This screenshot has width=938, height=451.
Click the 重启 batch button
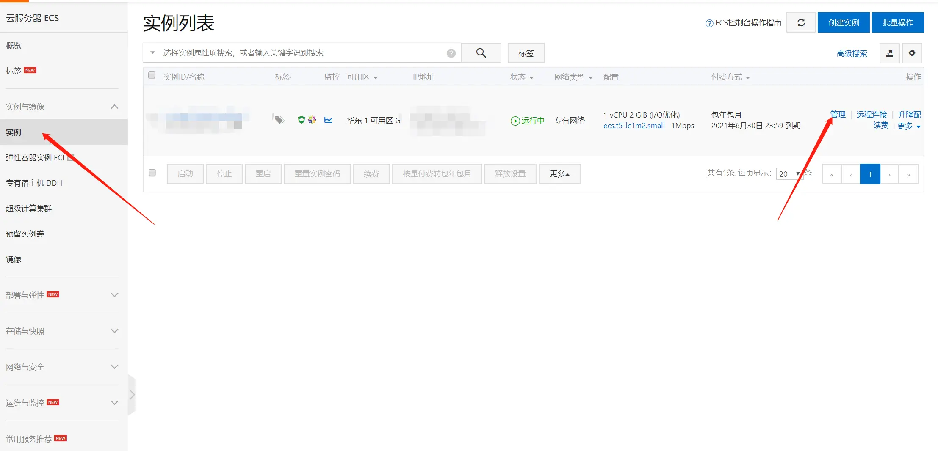tap(263, 174)
